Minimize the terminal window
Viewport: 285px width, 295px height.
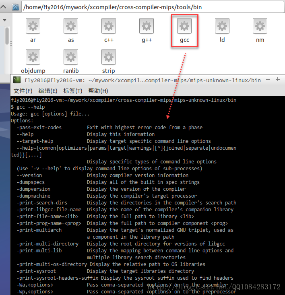click(x=268, y=80)
